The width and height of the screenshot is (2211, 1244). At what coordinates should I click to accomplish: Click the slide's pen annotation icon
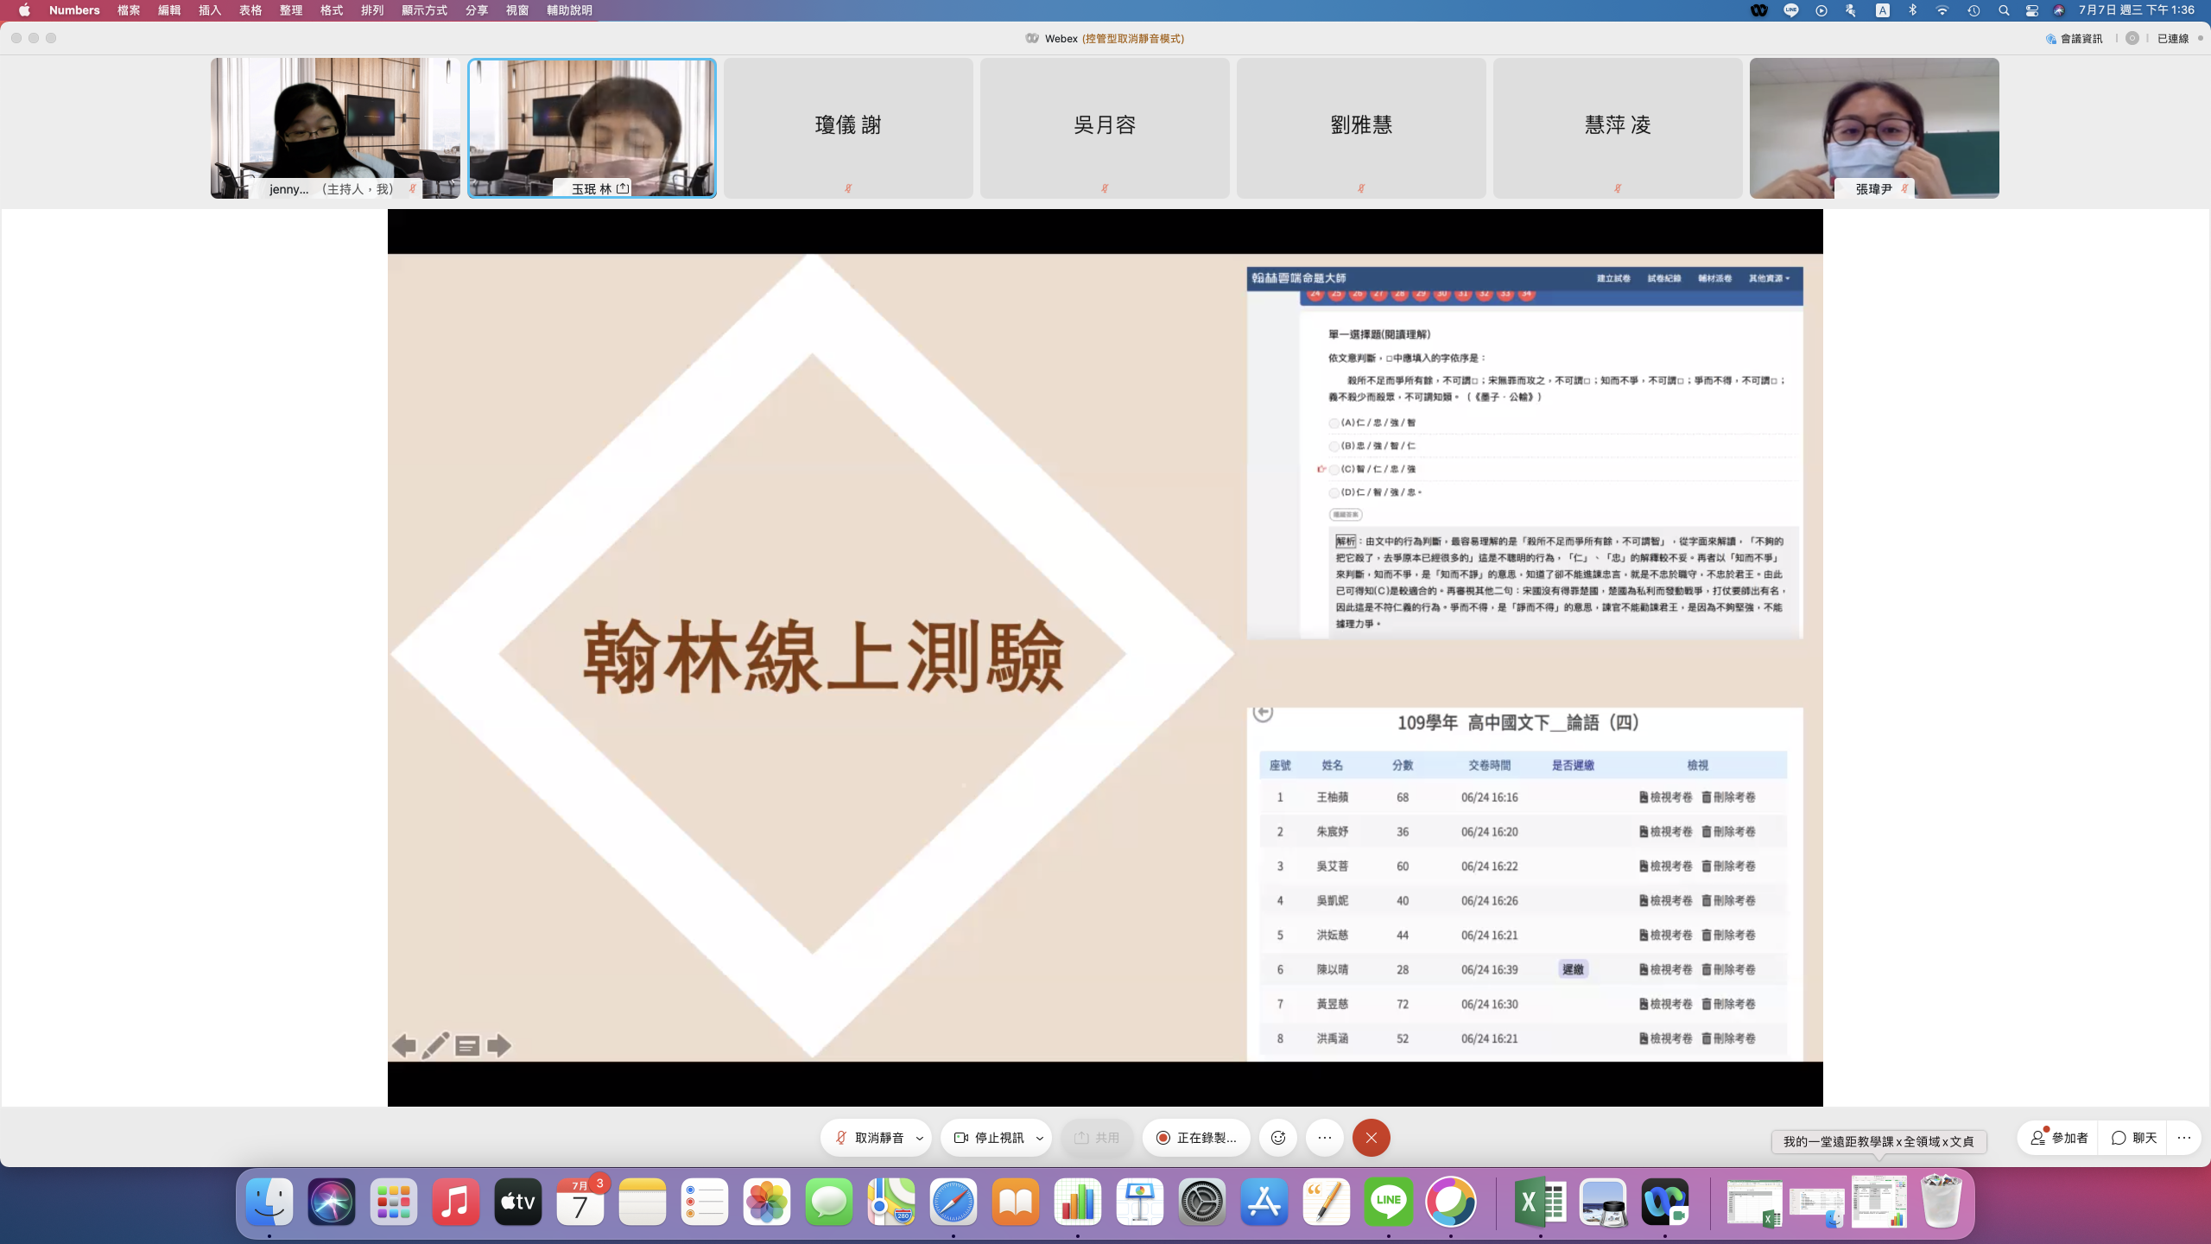[435, 1046]
